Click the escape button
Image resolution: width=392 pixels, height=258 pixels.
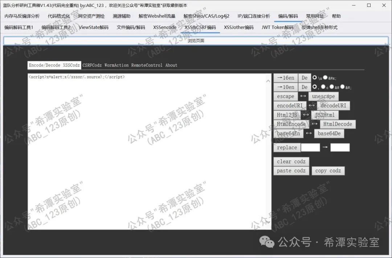click(x=286, y=96)
